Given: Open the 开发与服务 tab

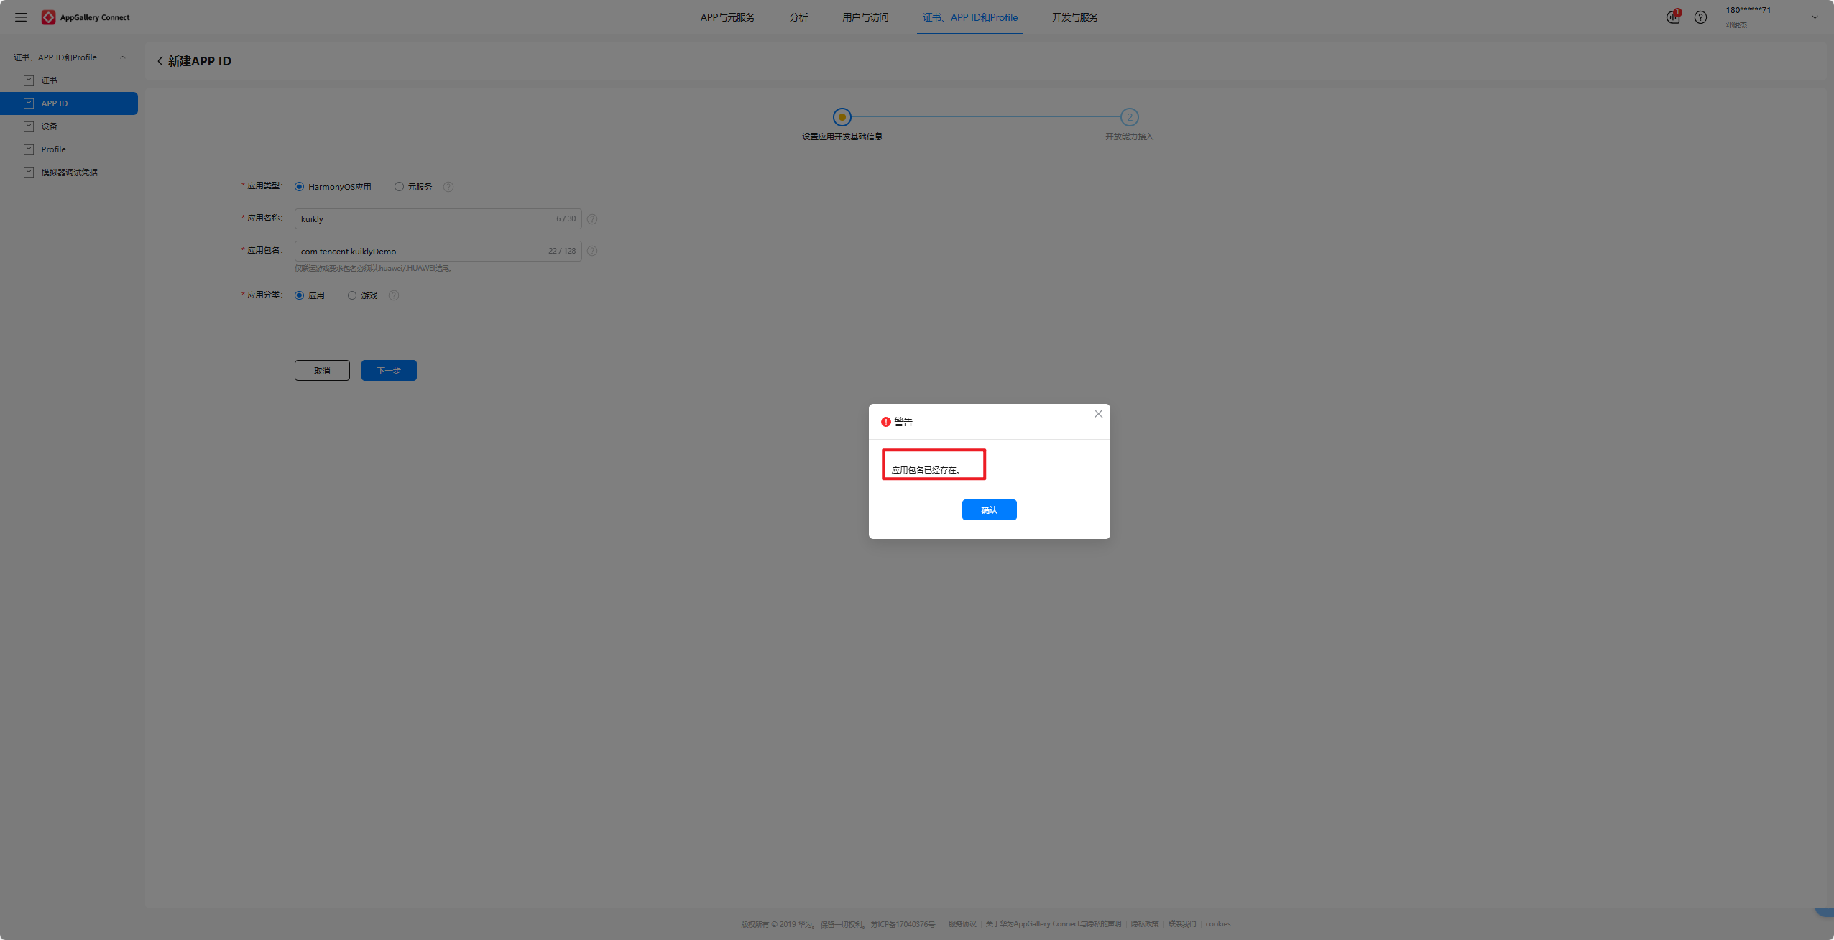Looking at the screenshot, I should (1074, 17).
